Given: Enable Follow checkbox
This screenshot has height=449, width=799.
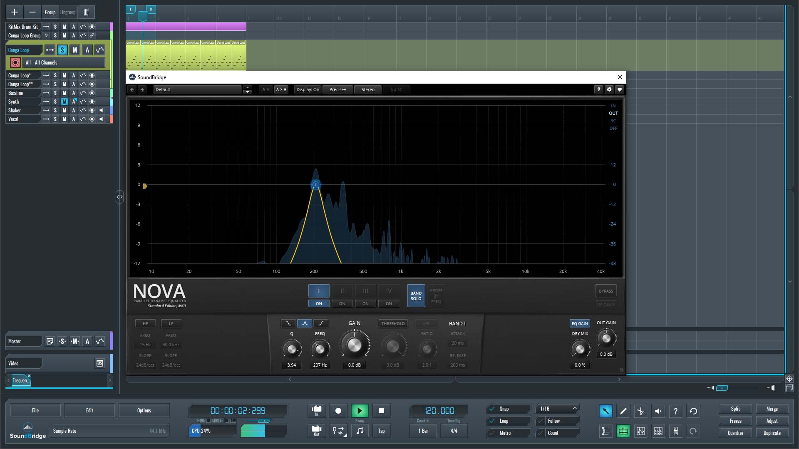Looking at the screenshot, I should tap(540, 421).
